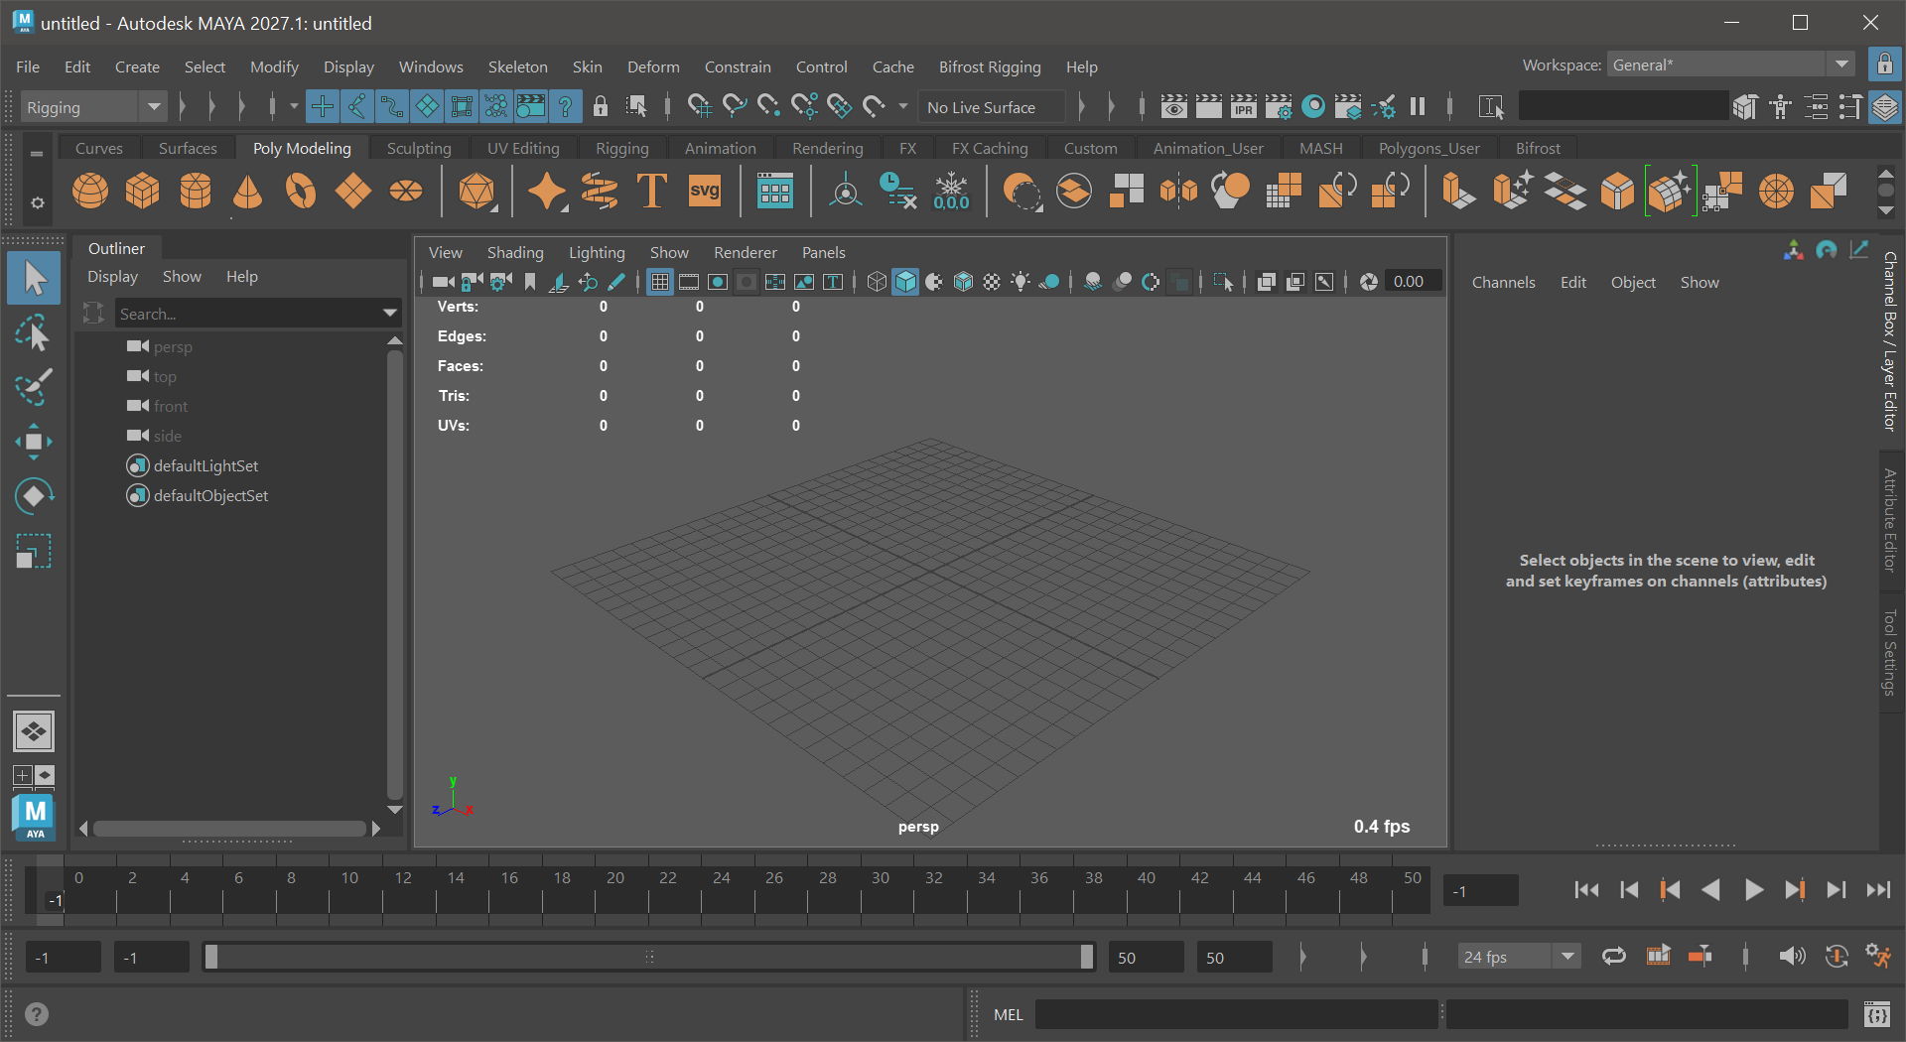The height and width of the screenshot is (1042, 1906).
Task: Step forward one key
Action: coord(1795,890)
